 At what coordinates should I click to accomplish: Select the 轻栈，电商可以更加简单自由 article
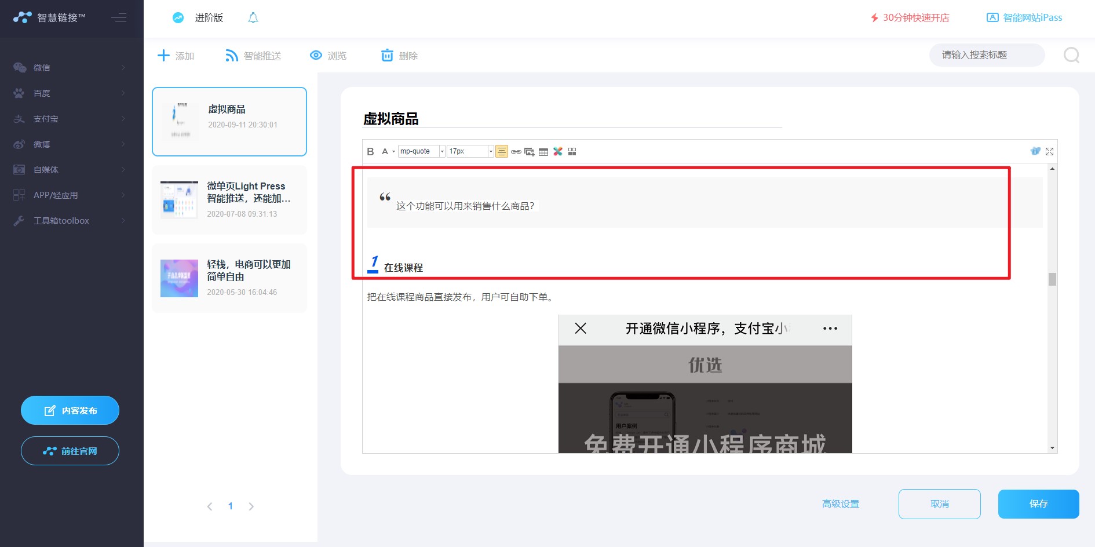(229, 278)
